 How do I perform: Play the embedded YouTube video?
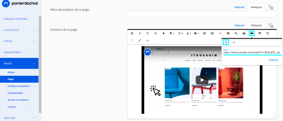point(202,80)
